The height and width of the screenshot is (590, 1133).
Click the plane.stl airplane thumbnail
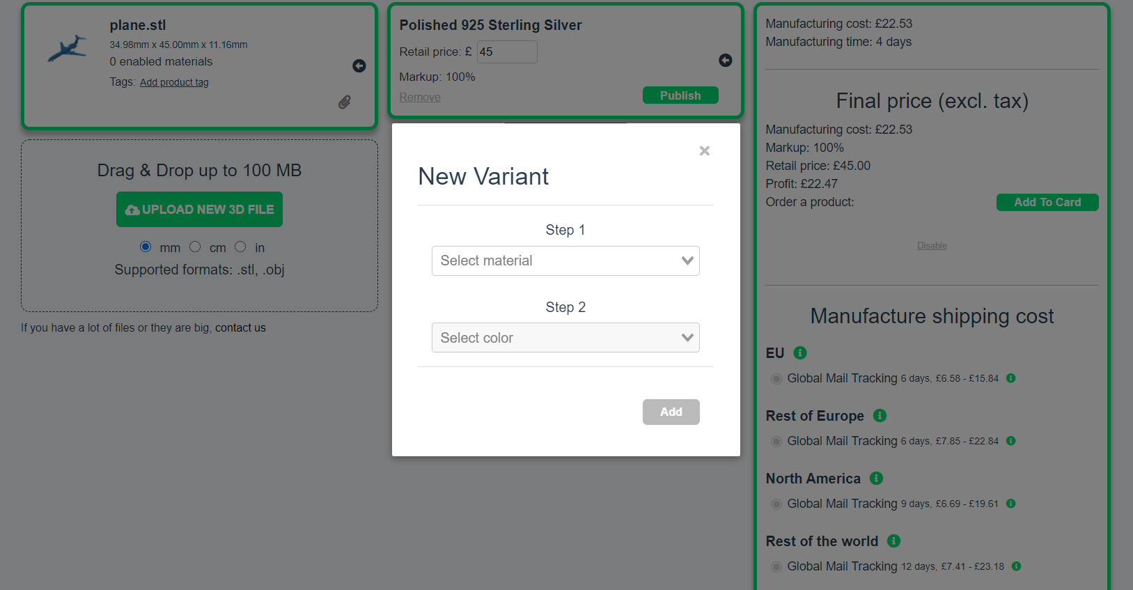click(68, 49)
